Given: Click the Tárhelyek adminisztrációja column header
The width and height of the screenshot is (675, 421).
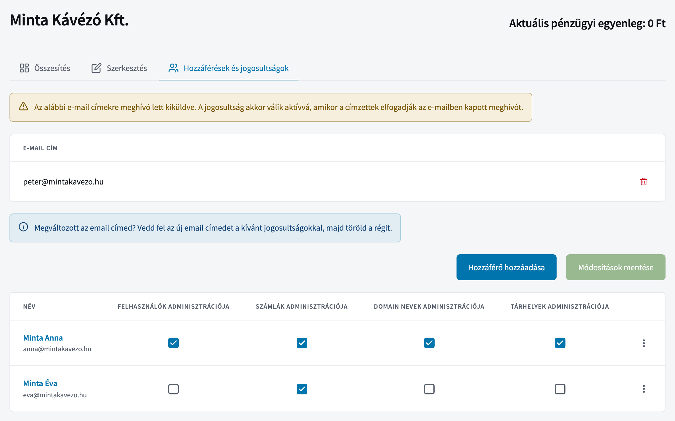Looking at the screenshot, I should click(x=560, y=306).
